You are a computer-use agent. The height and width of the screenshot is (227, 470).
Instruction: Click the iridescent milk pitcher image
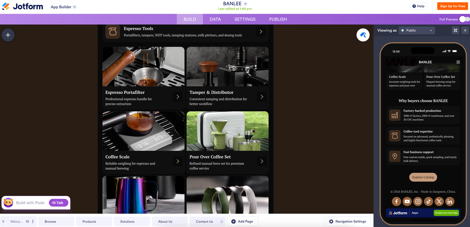coord(144,195)
